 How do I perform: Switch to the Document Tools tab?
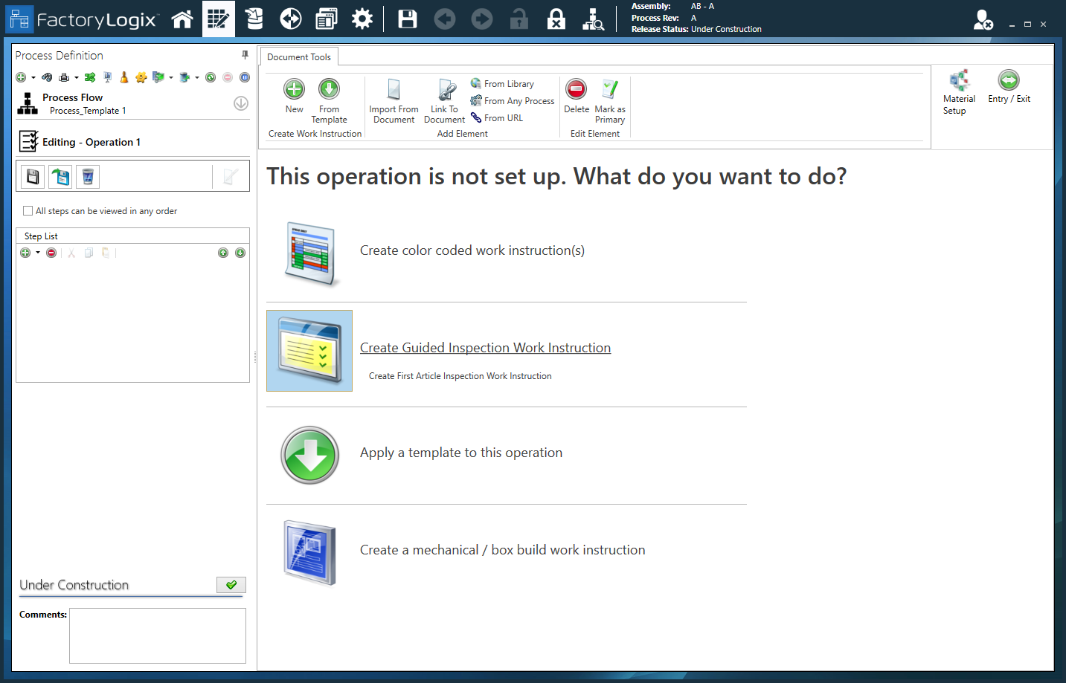coord(299,56)
